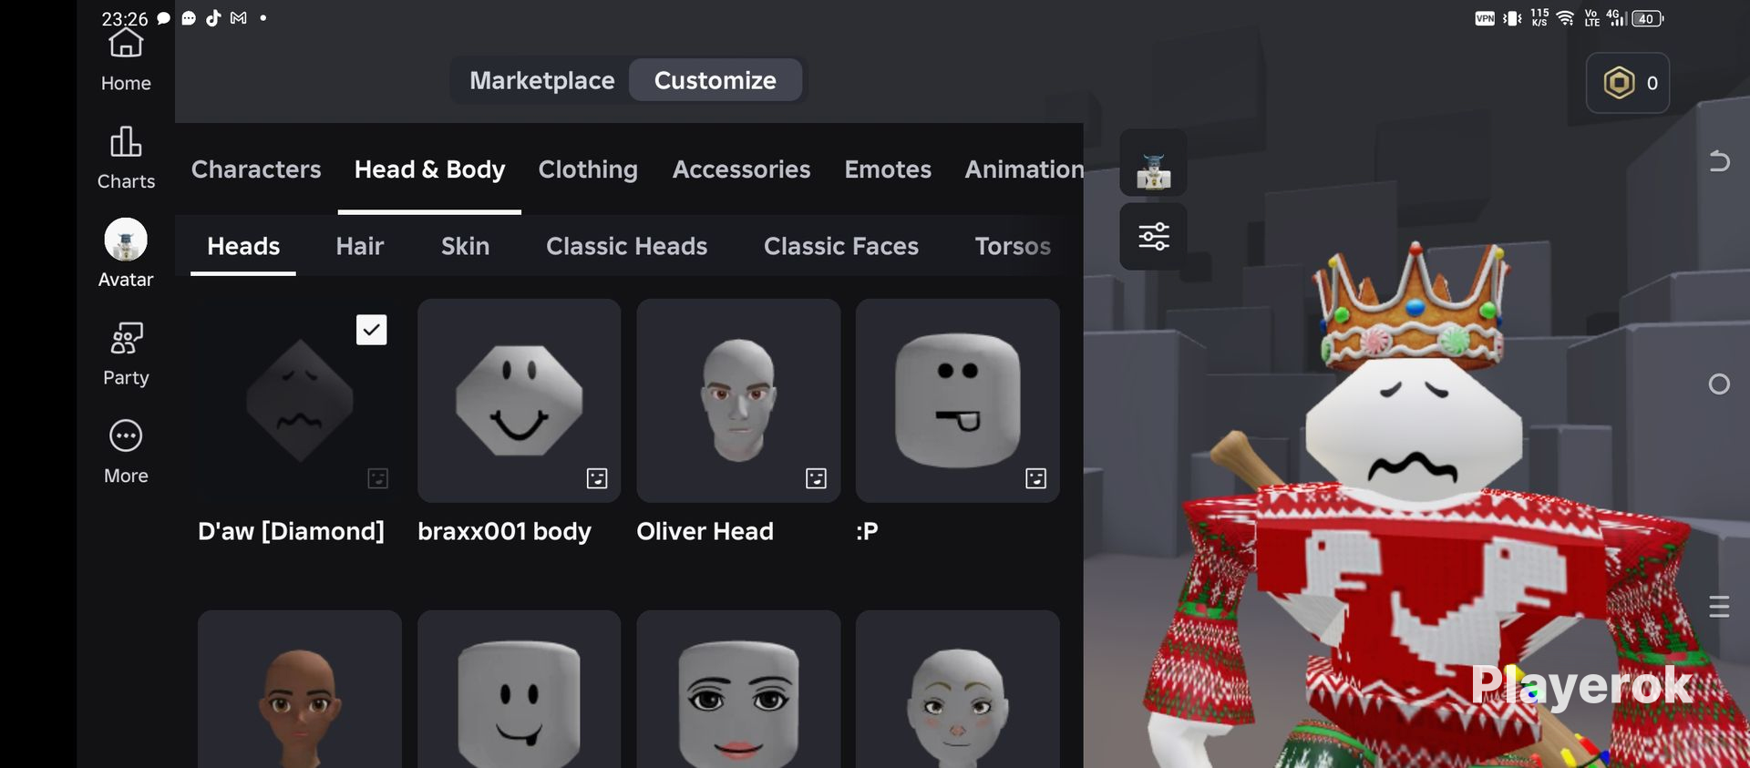Tap dynamic head icon on :P card
This screenshot has height=768, width=1750.
(x=1035, y=478)
